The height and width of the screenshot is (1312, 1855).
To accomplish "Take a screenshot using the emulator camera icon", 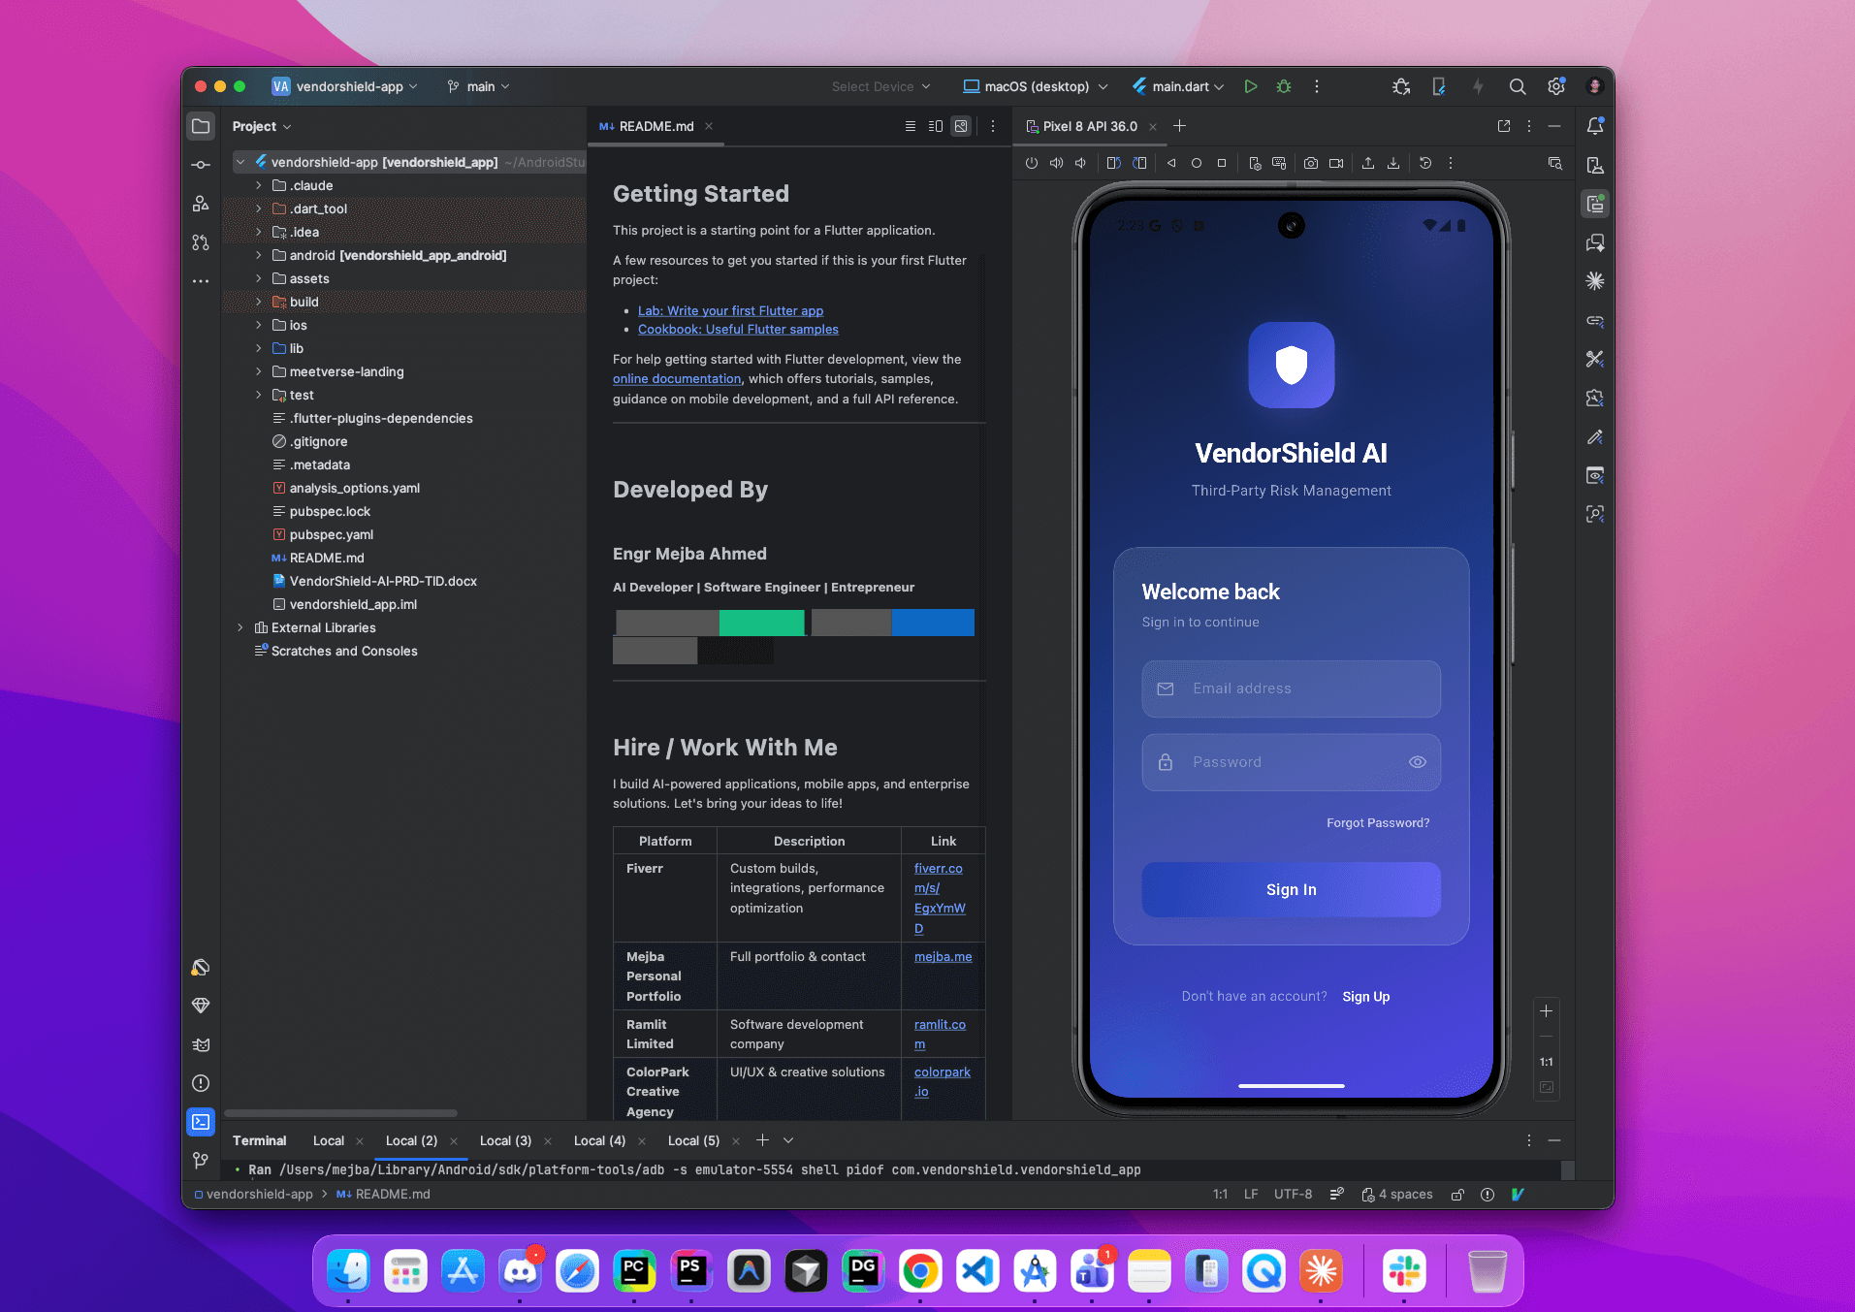I will click(1311, 163).
